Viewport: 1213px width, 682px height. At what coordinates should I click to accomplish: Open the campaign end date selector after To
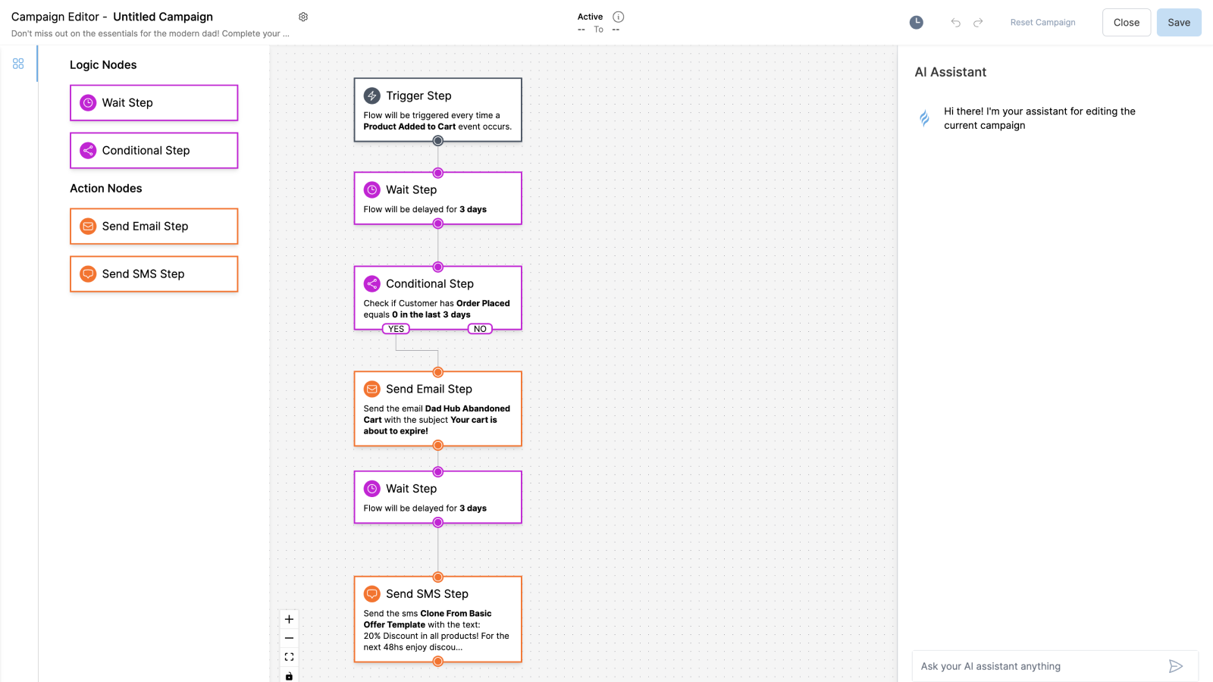coord(616,29)
